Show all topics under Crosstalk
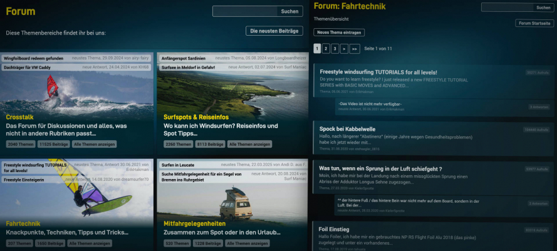 click(x=93, y=144)
